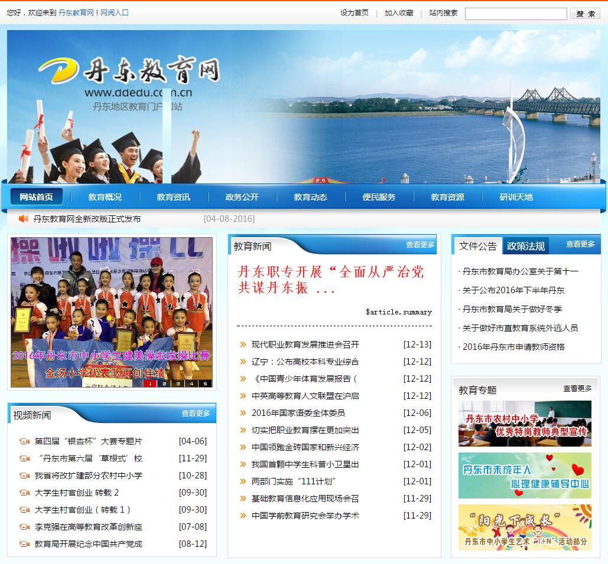Viewport: 608px width, 564px height.
Task: Click arrow bullet beside 2016年国家语委全体委员
Action: 243,413
